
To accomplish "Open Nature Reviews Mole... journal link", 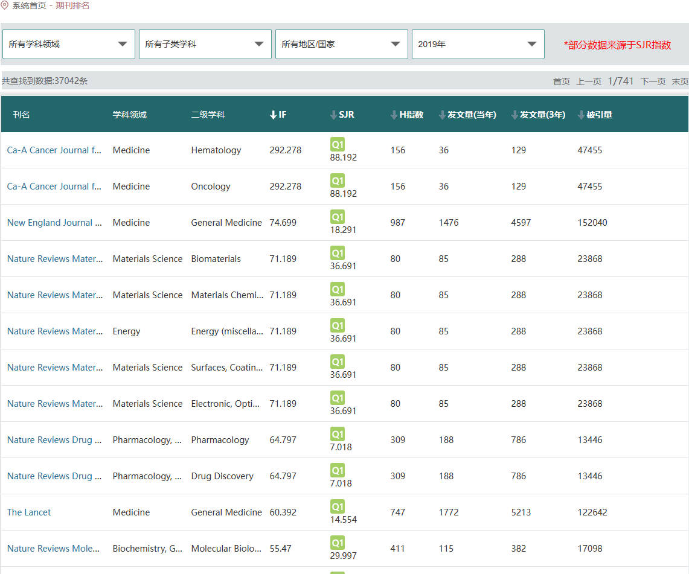I will pos(53,549).
